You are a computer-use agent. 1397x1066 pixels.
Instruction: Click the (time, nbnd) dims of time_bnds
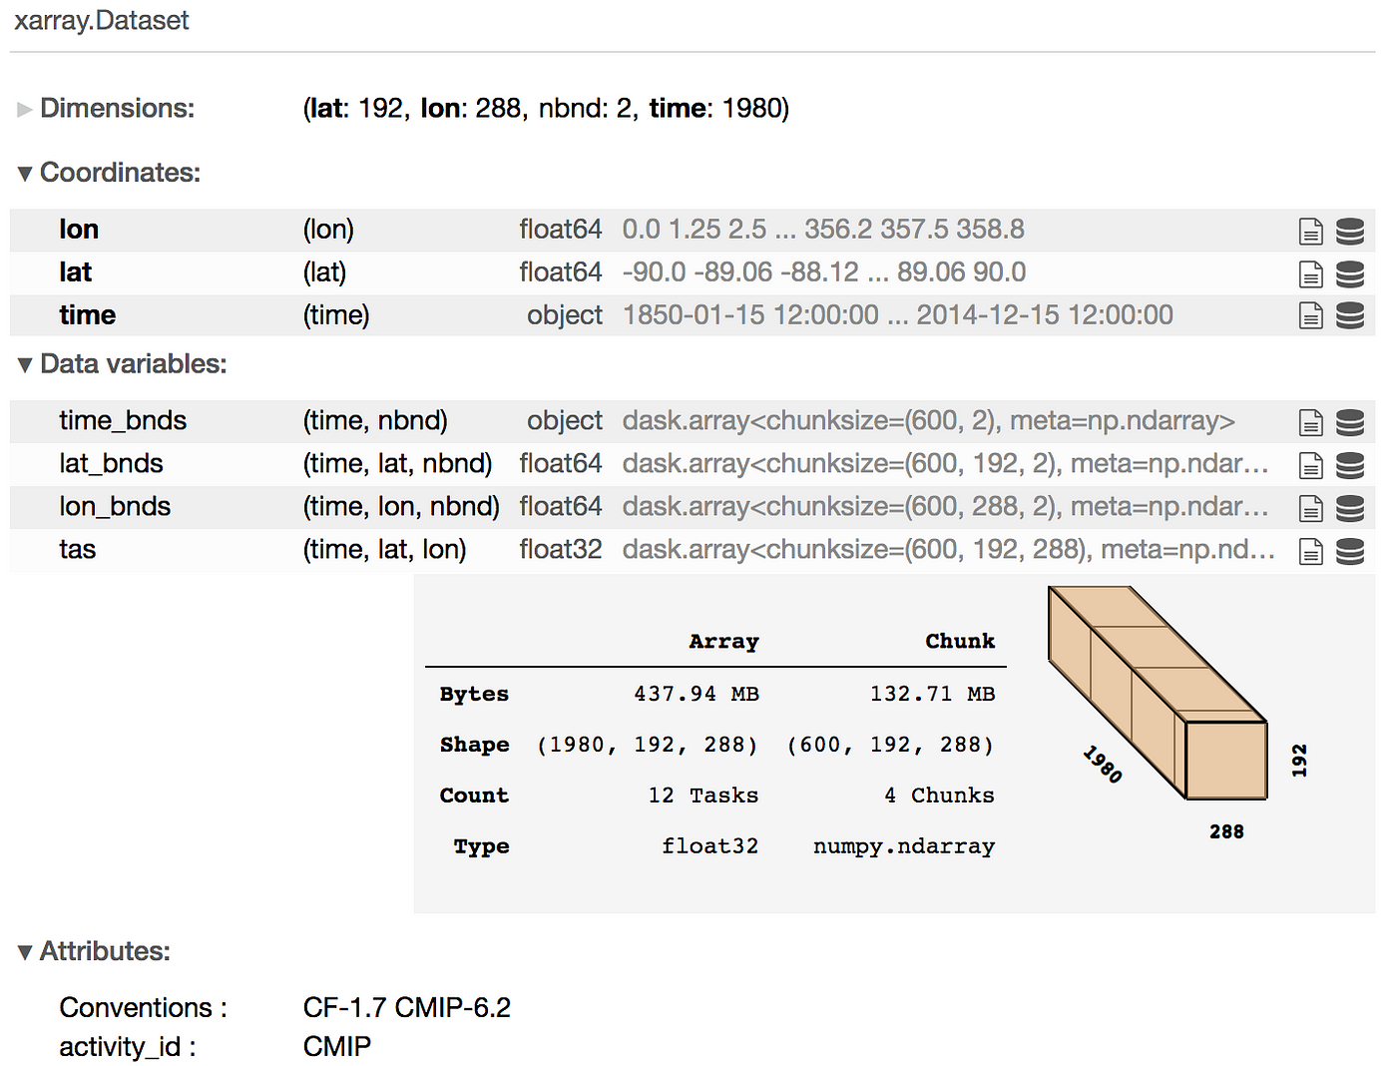click(x=375, y=421)
